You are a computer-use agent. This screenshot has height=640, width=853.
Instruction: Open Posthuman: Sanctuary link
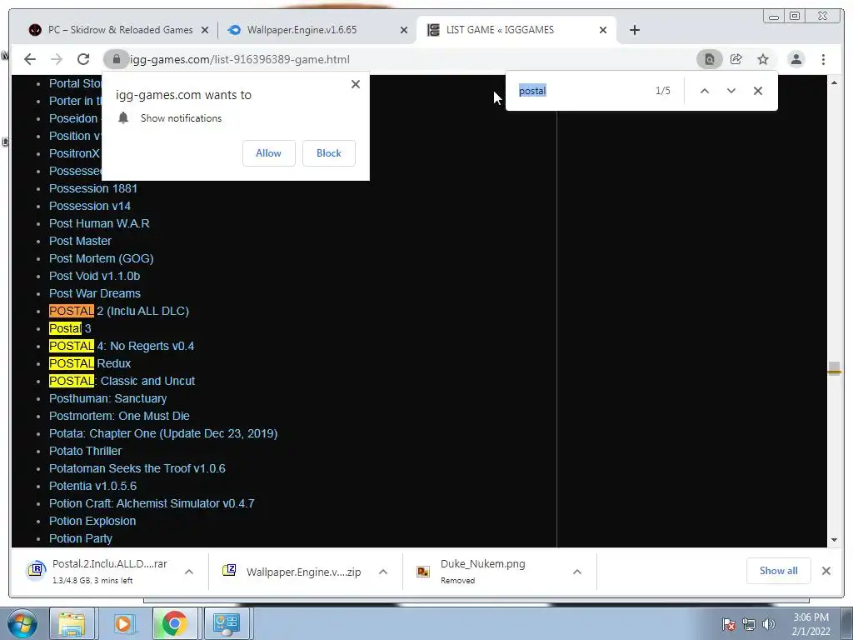(107, 398)
